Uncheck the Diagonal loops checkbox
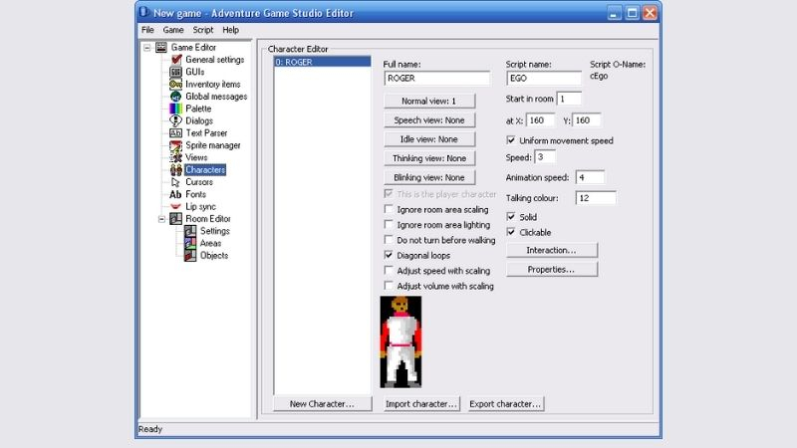The width and height of the screenshot is (797, 448). [389, 255]
